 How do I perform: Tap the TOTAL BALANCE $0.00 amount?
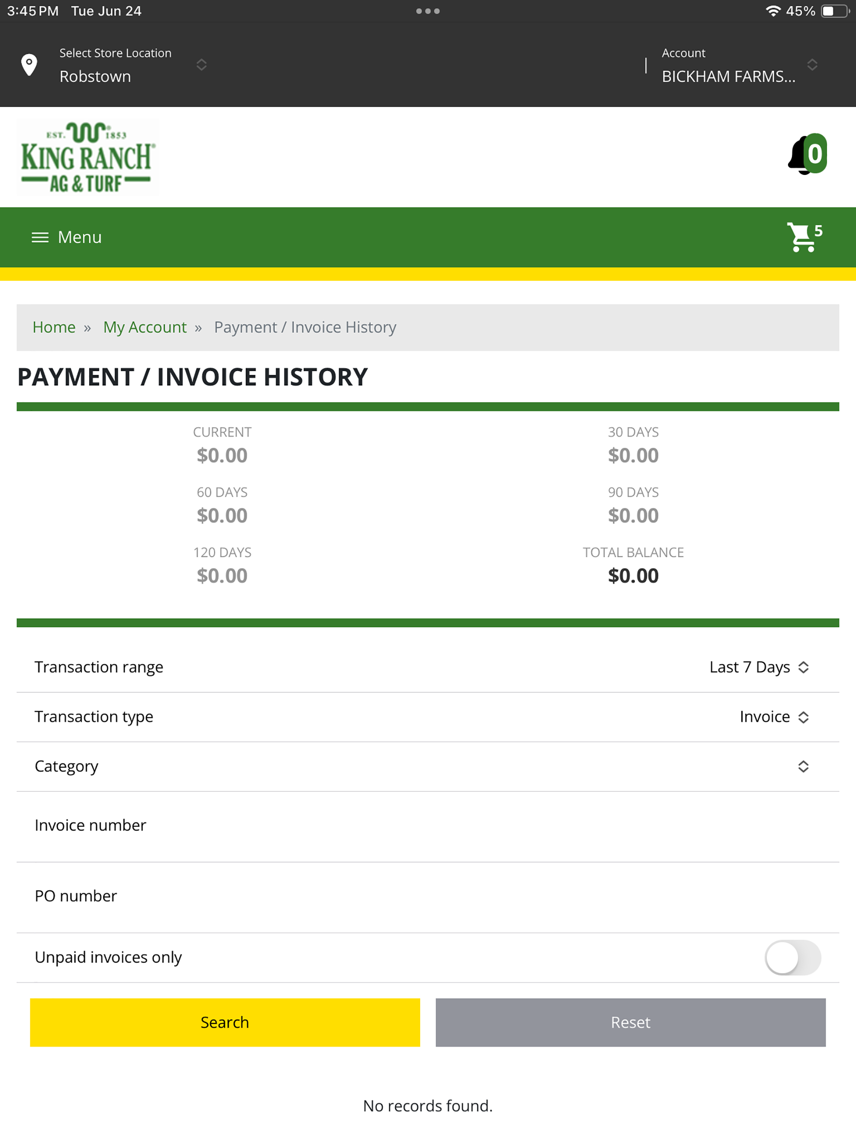(x=633, y=575)
